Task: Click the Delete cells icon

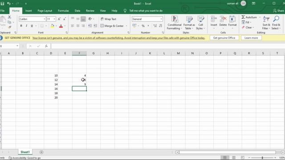Action: point(223,19)
